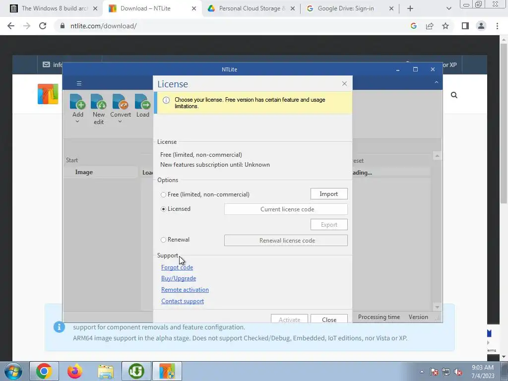Open the NTLite hamburger menu
The image size is (508, 381).
coord(79,83)
